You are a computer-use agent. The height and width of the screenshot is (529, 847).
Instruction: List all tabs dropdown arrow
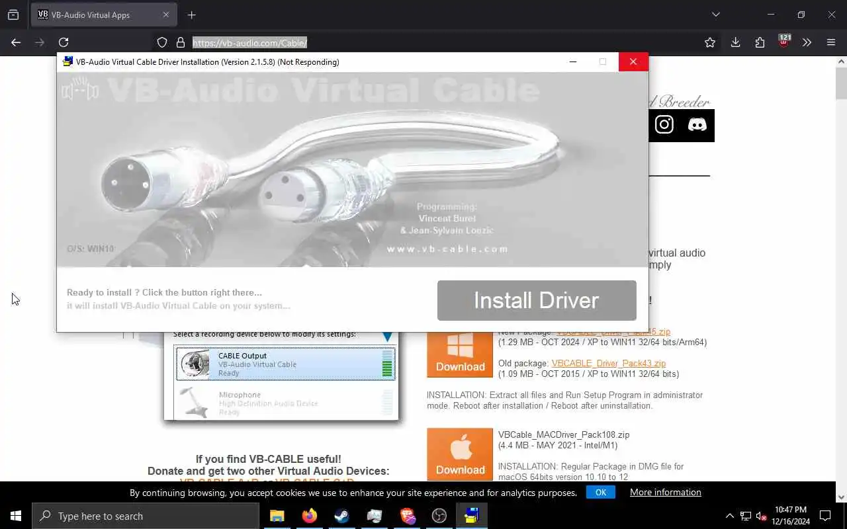point(715,15)
